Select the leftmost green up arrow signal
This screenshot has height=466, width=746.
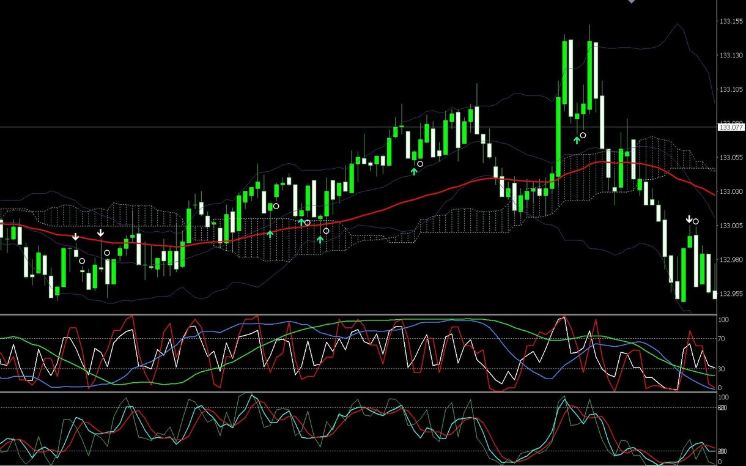[x=270, y=234]
